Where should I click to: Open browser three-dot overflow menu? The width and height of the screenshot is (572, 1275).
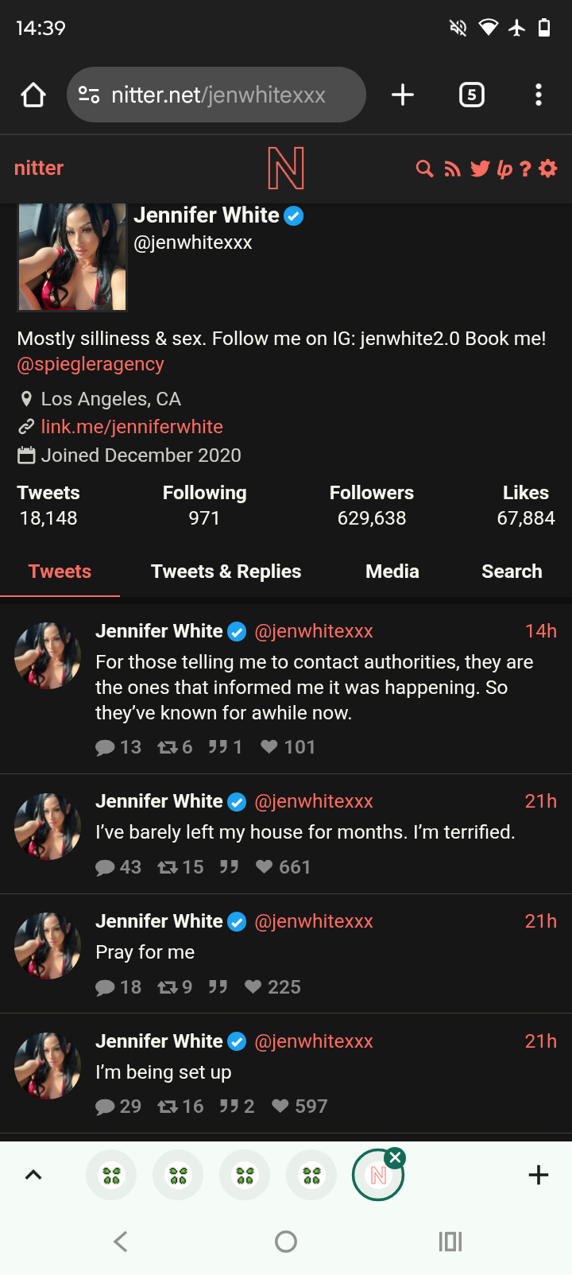[x=539, y=95]
